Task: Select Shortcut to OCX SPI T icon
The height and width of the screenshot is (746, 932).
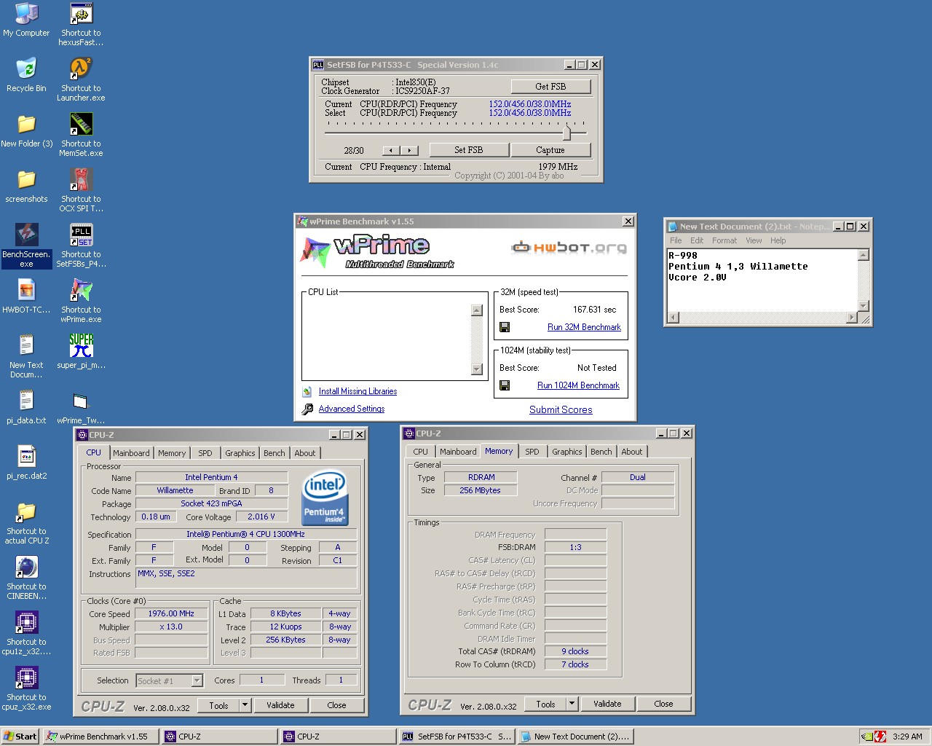Action: coord(81,190)
